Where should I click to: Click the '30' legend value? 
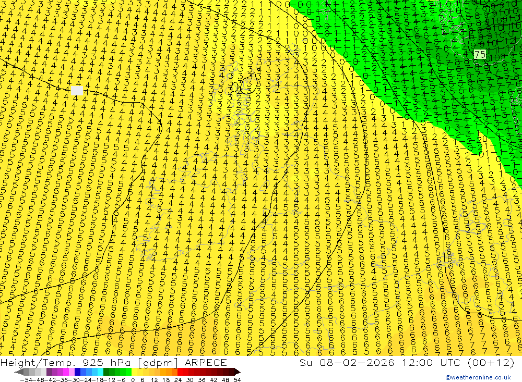pos(190,380)
